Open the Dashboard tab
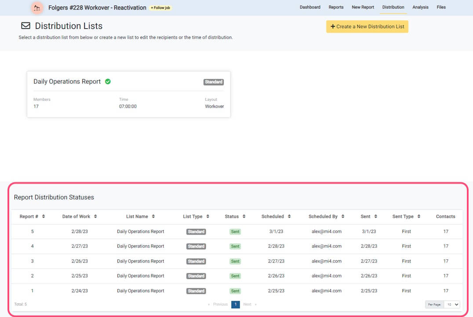Screen dimensions: 473x317 pyautogui.click(x=310, y=7)
